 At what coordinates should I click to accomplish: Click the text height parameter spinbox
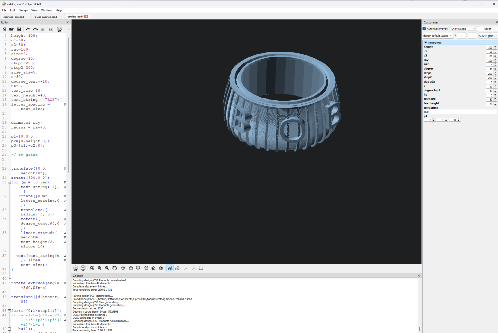click(492, 104)
